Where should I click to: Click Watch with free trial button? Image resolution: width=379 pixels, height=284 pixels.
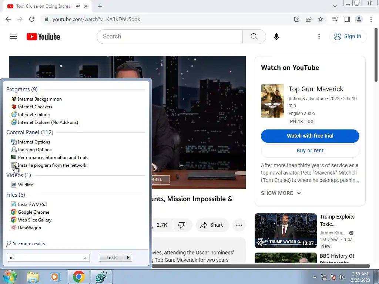tap(310, 136)
